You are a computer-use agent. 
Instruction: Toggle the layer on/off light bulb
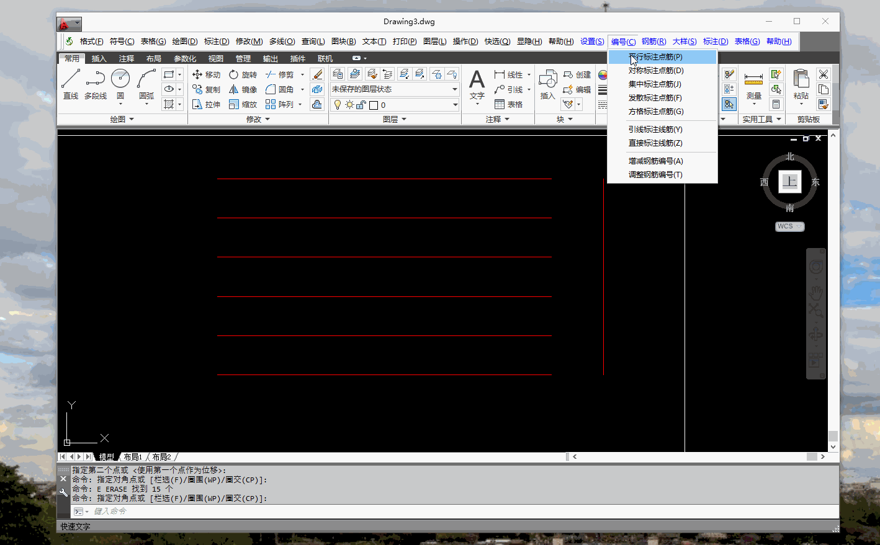click(338, 105)
